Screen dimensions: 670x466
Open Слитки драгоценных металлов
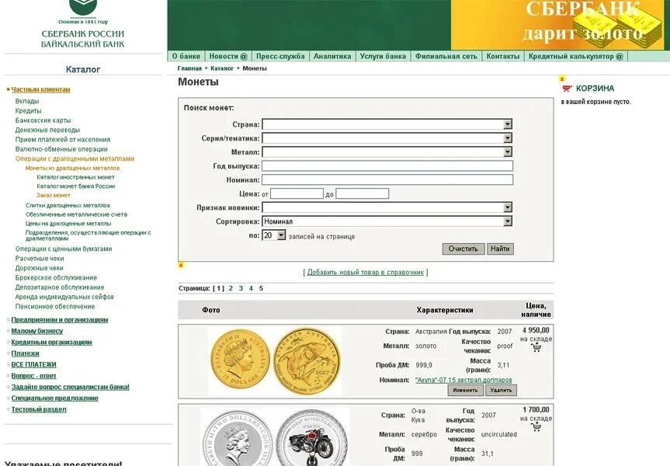pyautogui.click(x=68, y=205)
